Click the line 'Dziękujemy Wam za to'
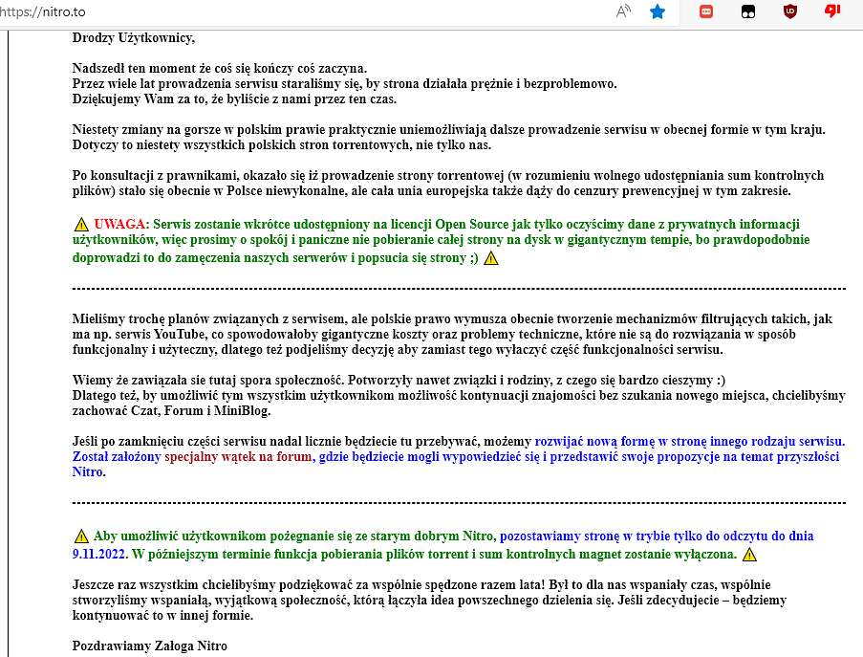Viewport: 863px width, 657px height. (x=234, y=99)
